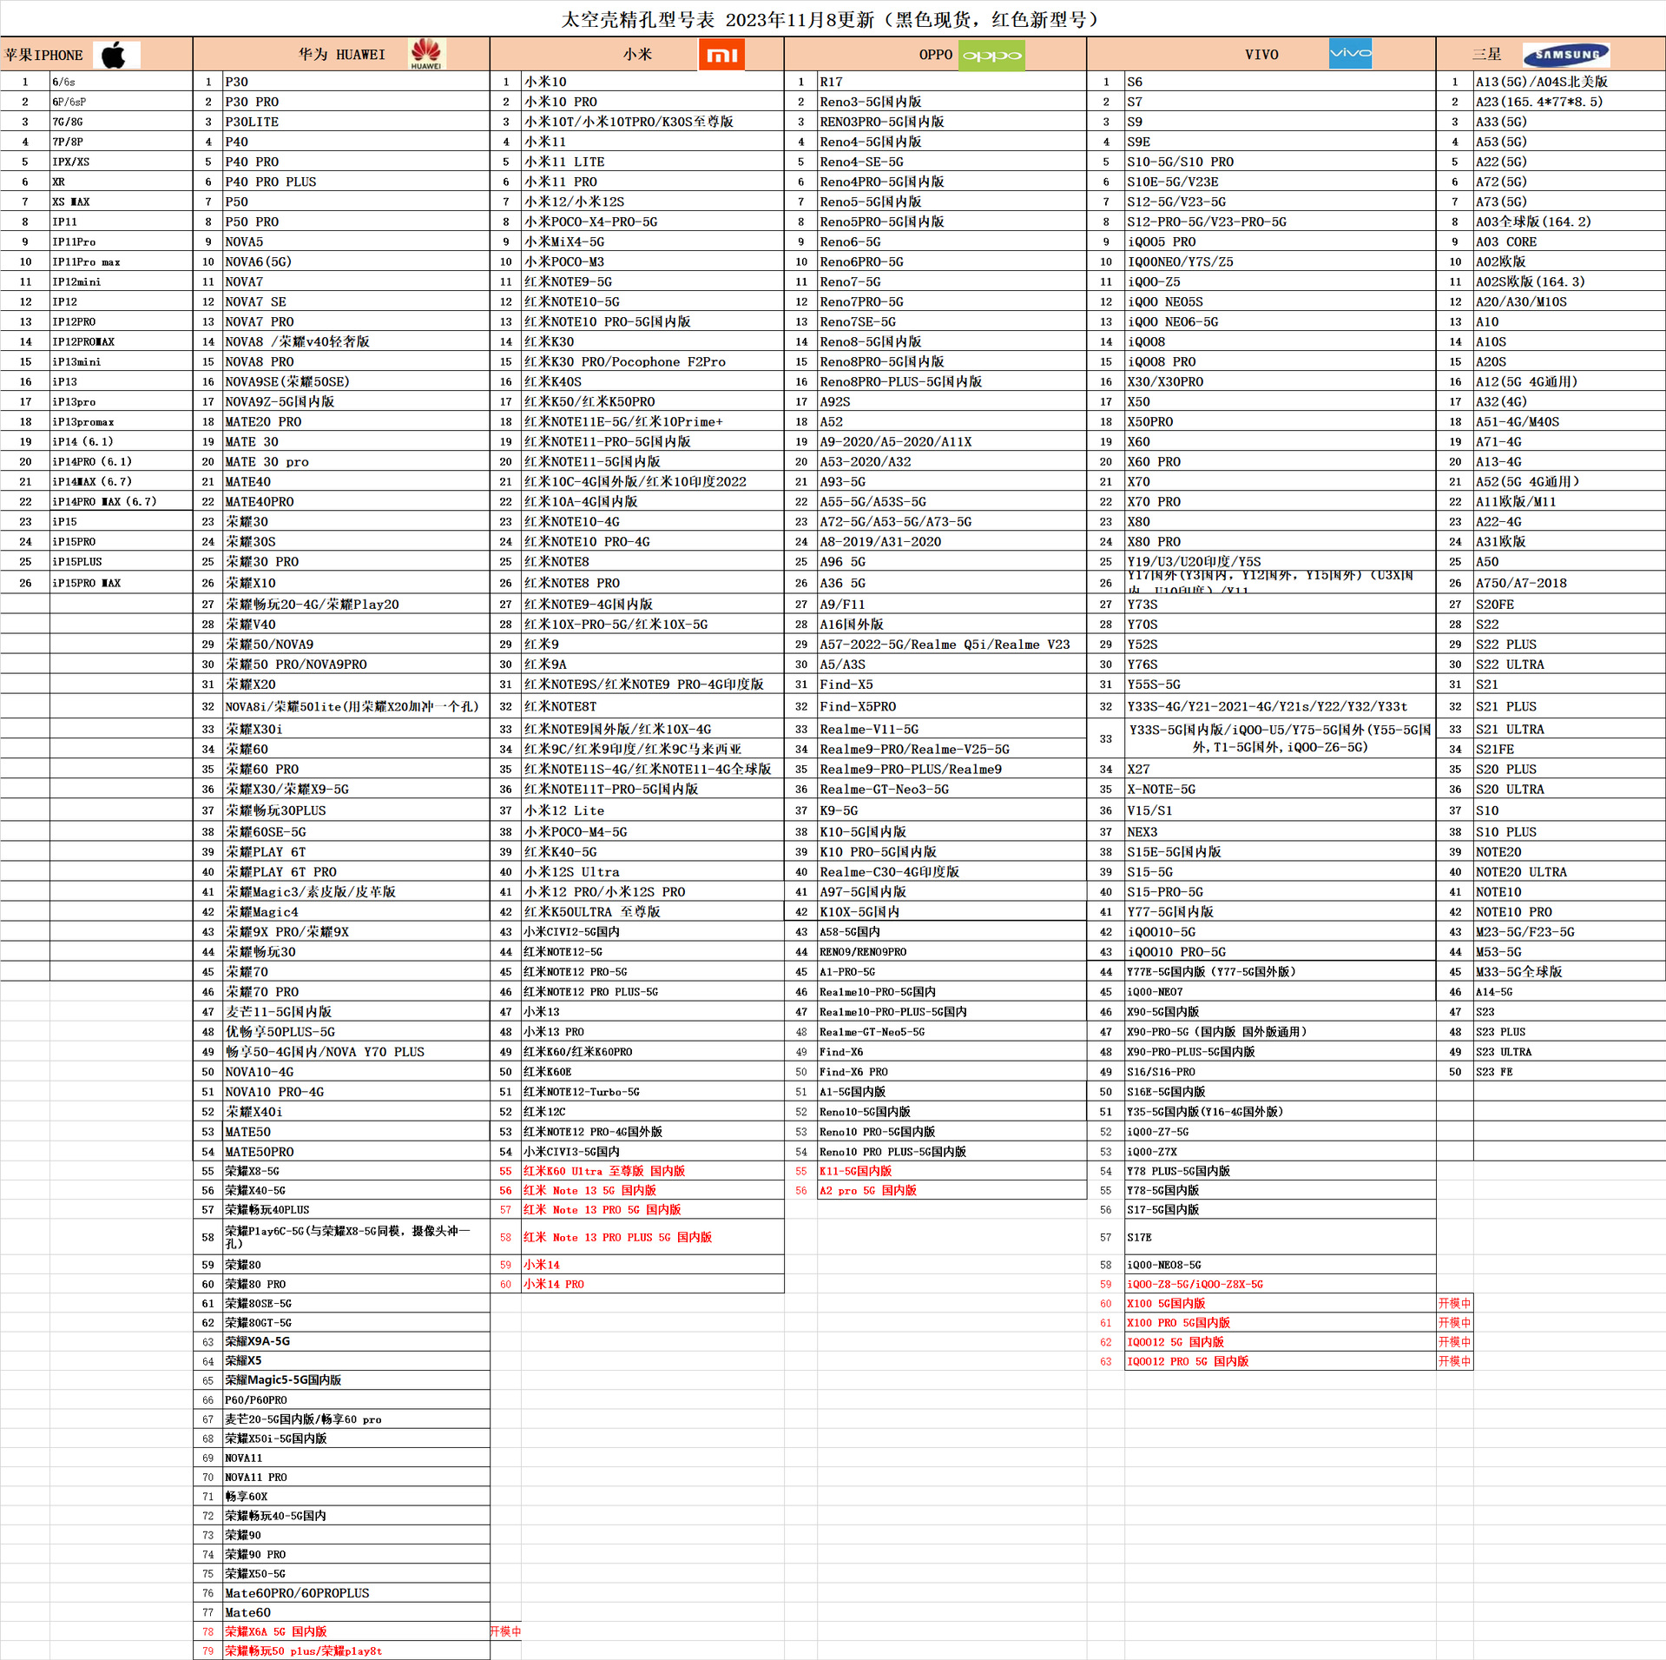Click the 'P60/P60PRO' cell

pyautogui.click(x=356, y=1399)
